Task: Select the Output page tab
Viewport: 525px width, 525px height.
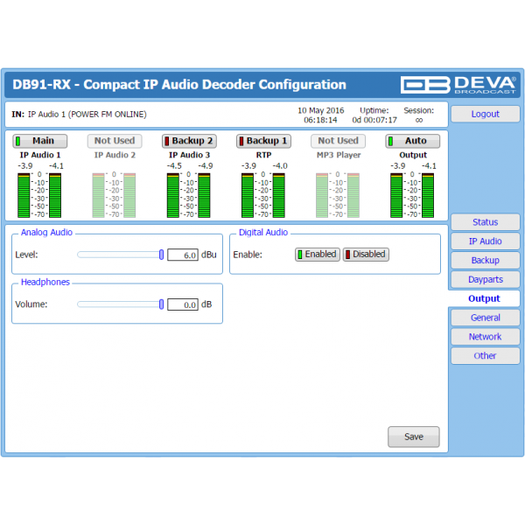Action: coord(484,298)
